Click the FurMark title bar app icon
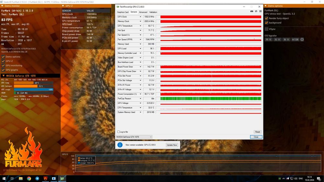Image resolution: width=324 pixels, height=182 pixels. 2,2
